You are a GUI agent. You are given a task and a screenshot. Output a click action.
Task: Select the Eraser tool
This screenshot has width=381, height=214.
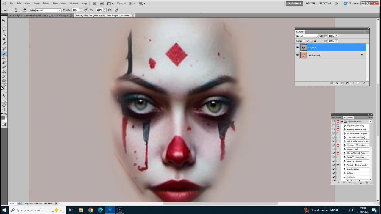tap(4, 67)
